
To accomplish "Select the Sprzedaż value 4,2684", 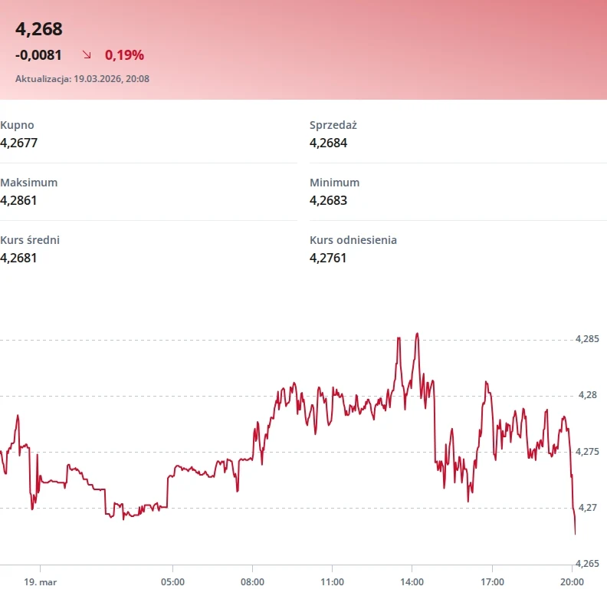I will point(329,143).
